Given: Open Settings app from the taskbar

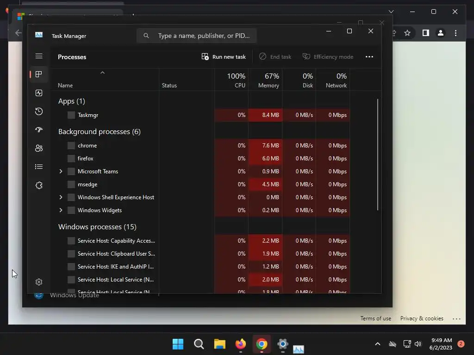Looking at the screenshot, I should tap(283, 344).
